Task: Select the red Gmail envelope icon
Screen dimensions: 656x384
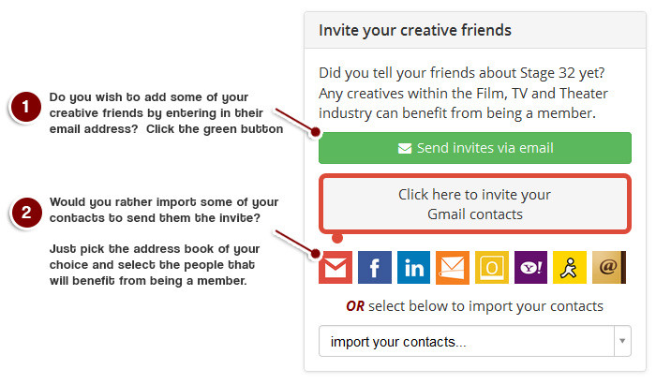Action: pyautogui.click(x=335, y=268)
